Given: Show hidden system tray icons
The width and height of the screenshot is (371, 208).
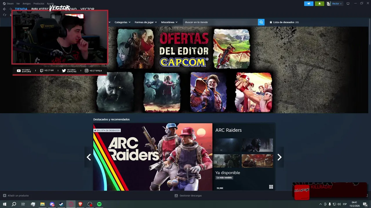Looking at the screenshot, I should [x=320, y=204].
